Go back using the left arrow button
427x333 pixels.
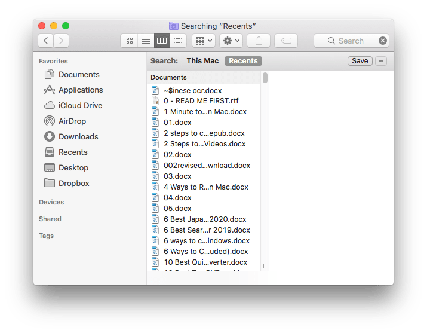[x=46, y=41]
